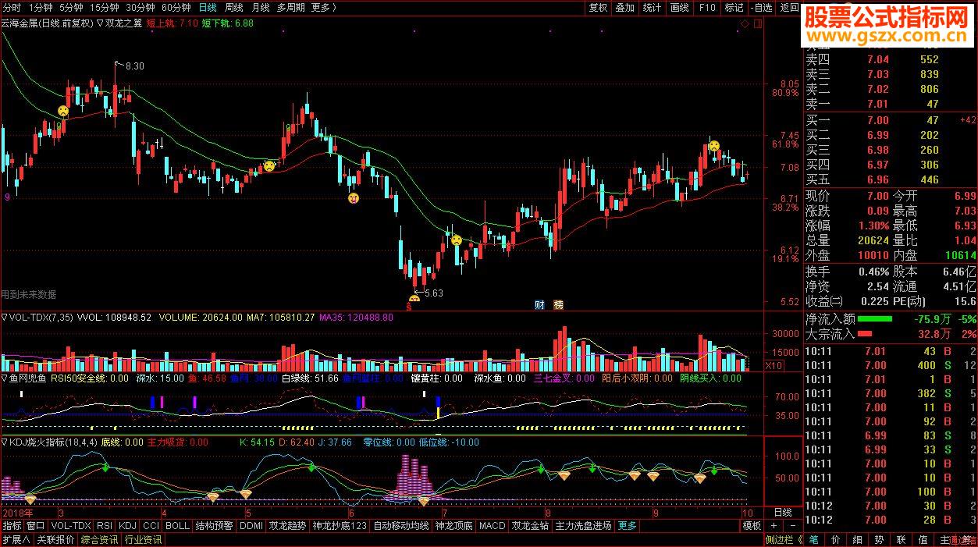Screen dimensions: 978x547
Task: Click the yellow smiley near the 7.45 level
Action: [x=713, y=145]
